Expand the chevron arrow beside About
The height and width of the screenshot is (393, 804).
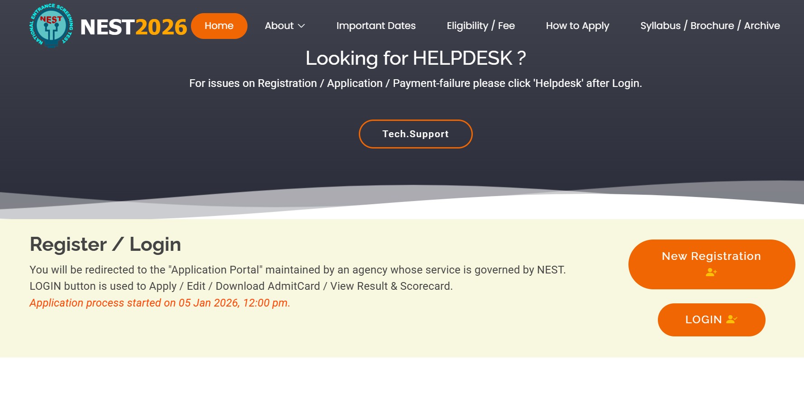[301, 26]
